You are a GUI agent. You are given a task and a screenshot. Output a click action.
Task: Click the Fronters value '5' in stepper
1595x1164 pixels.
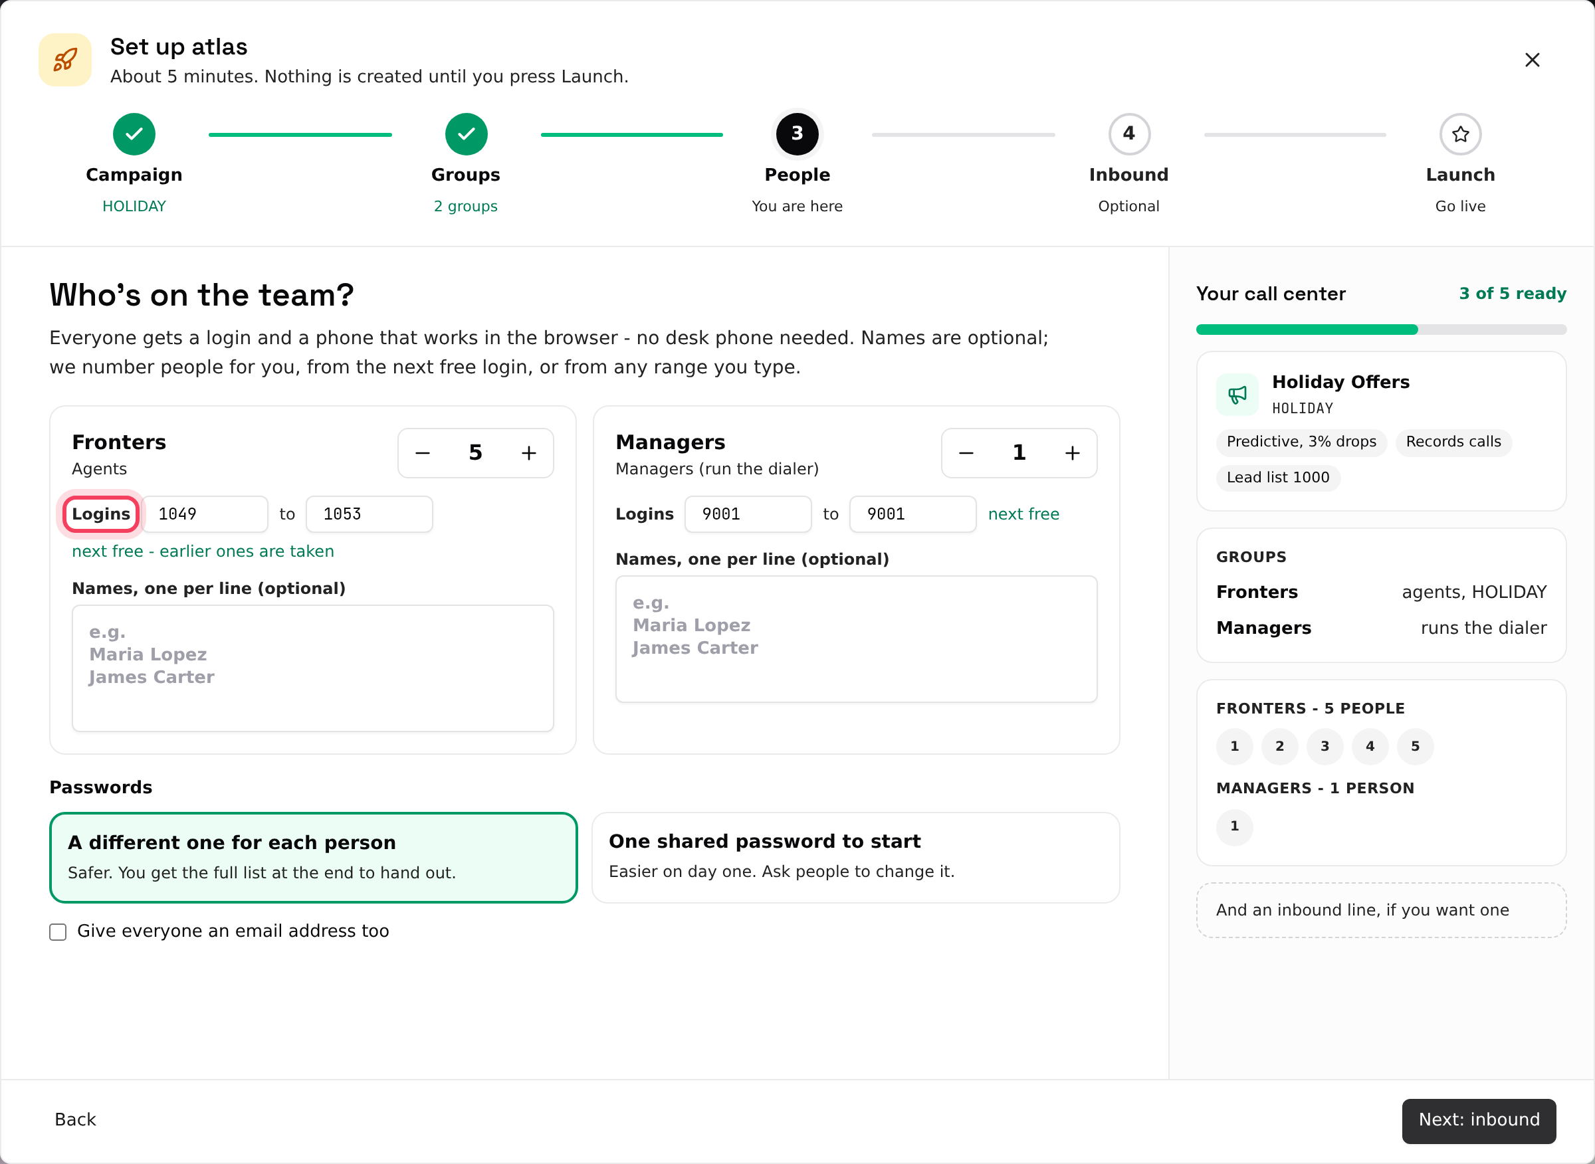pyautogui.click(x=476, y=453)
